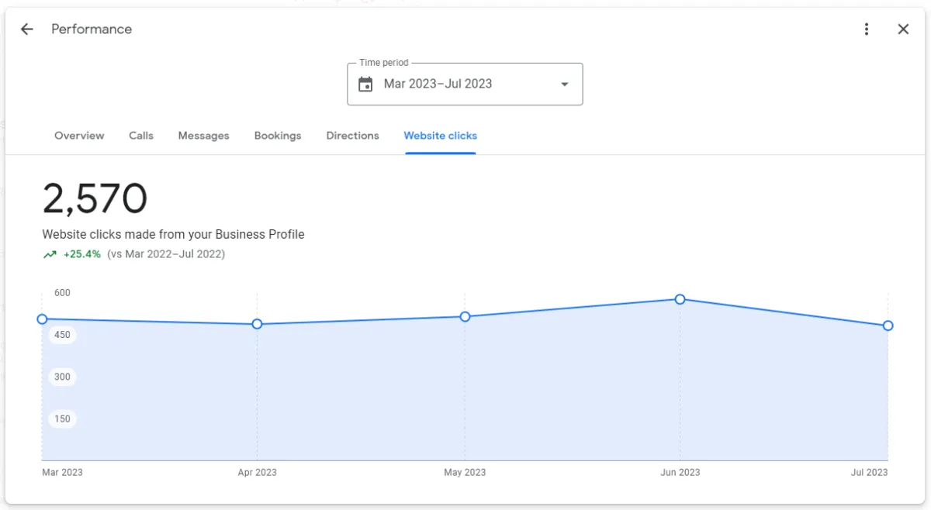Click the Mar 2023 data point on chart

click(x=42, y=319)
